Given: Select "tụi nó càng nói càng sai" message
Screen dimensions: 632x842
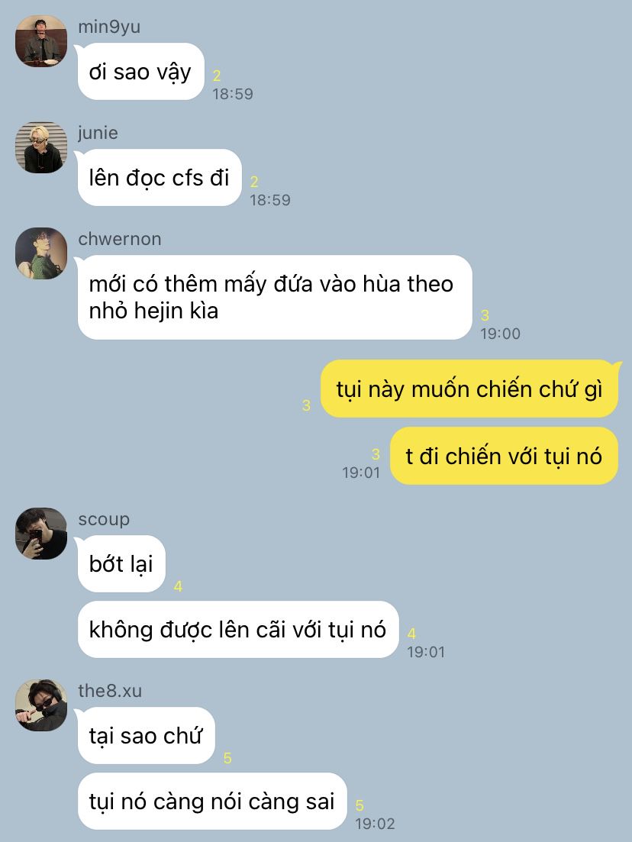Looking at the screenshot, I should [x=212, y=802].
